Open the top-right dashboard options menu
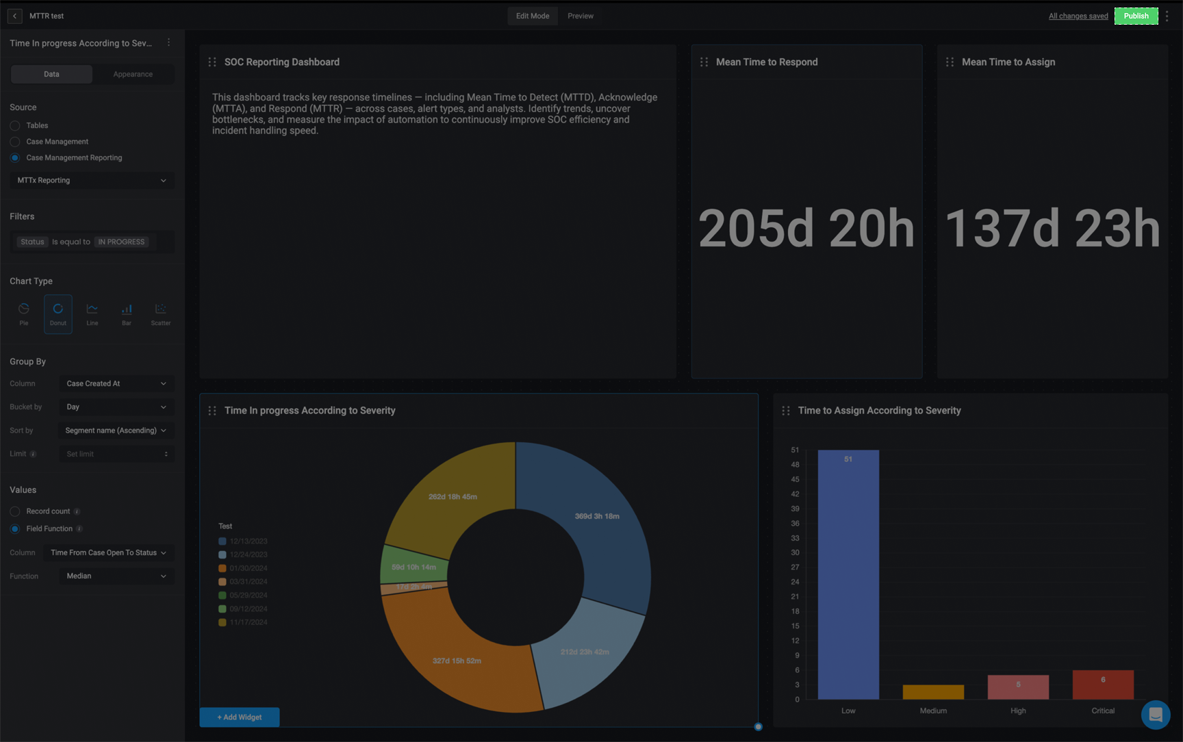 1167,16
